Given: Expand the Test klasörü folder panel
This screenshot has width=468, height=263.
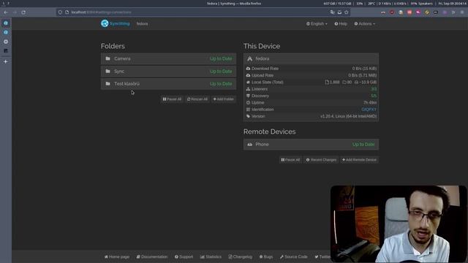Looking at the screenshot, I should (168, 84).
